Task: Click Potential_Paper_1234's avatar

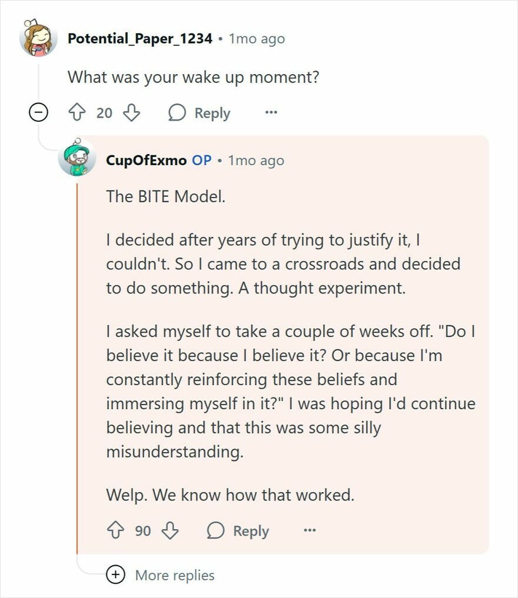Action: tap(36, 38)
